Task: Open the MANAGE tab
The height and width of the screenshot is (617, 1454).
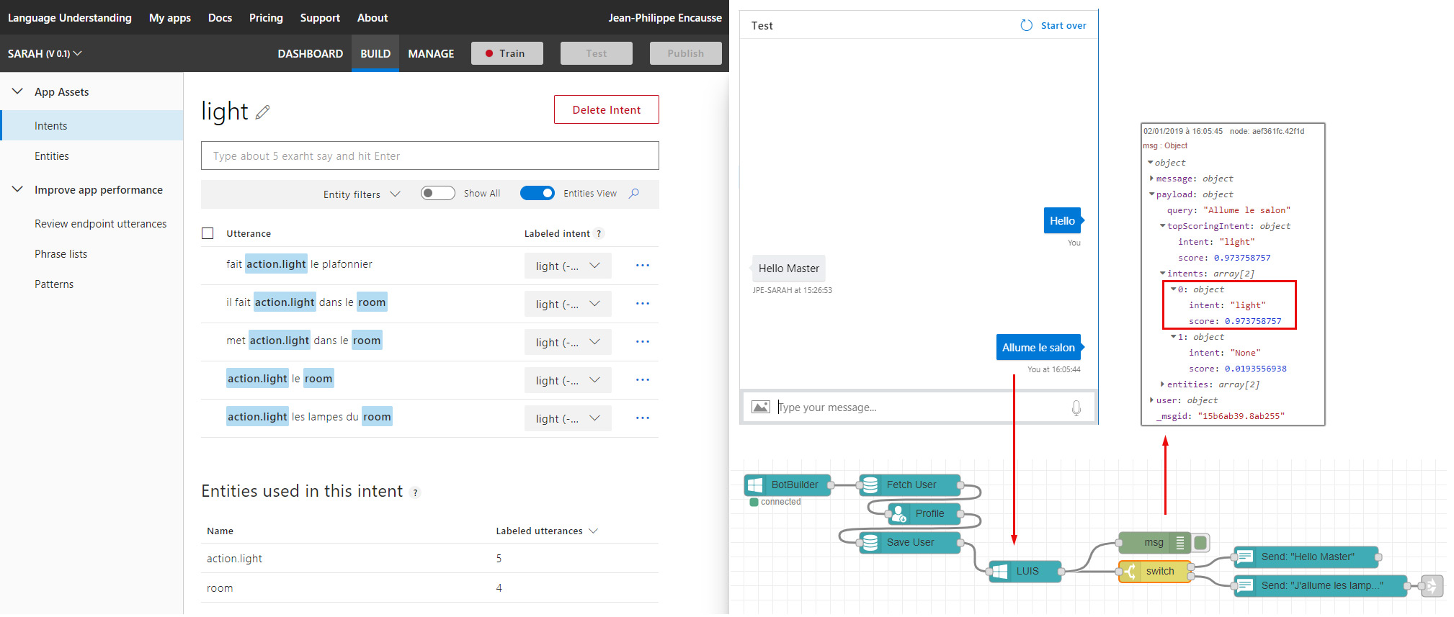Action: pyautogui.click(x=431, y=54)
